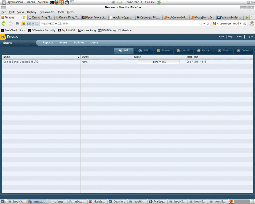
Task: Switch to the Vulnerability browser tab
Action: [x=230, y=17]
